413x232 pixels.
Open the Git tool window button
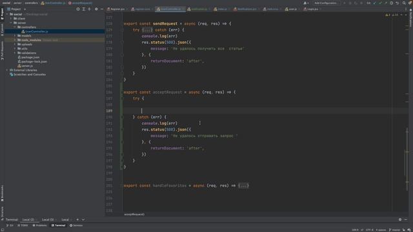coord(10,226)
